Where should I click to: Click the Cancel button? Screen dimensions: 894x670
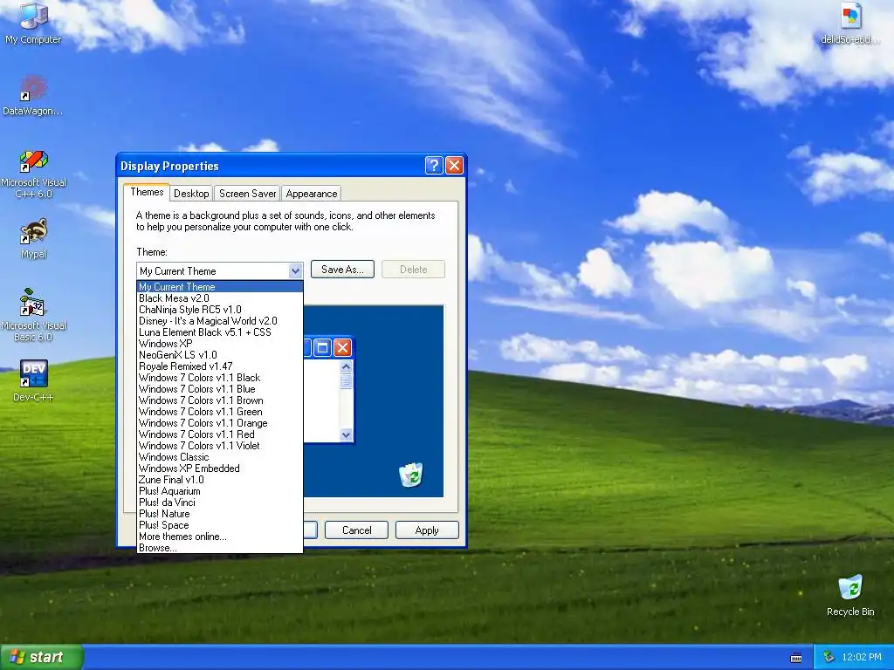(356, 530)
